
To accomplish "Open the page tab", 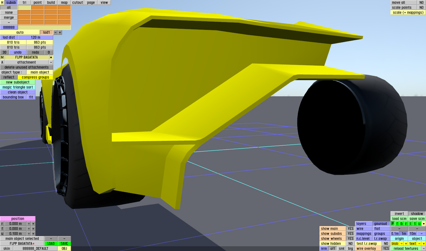I will pyautogui.click(x=91, y=2).
